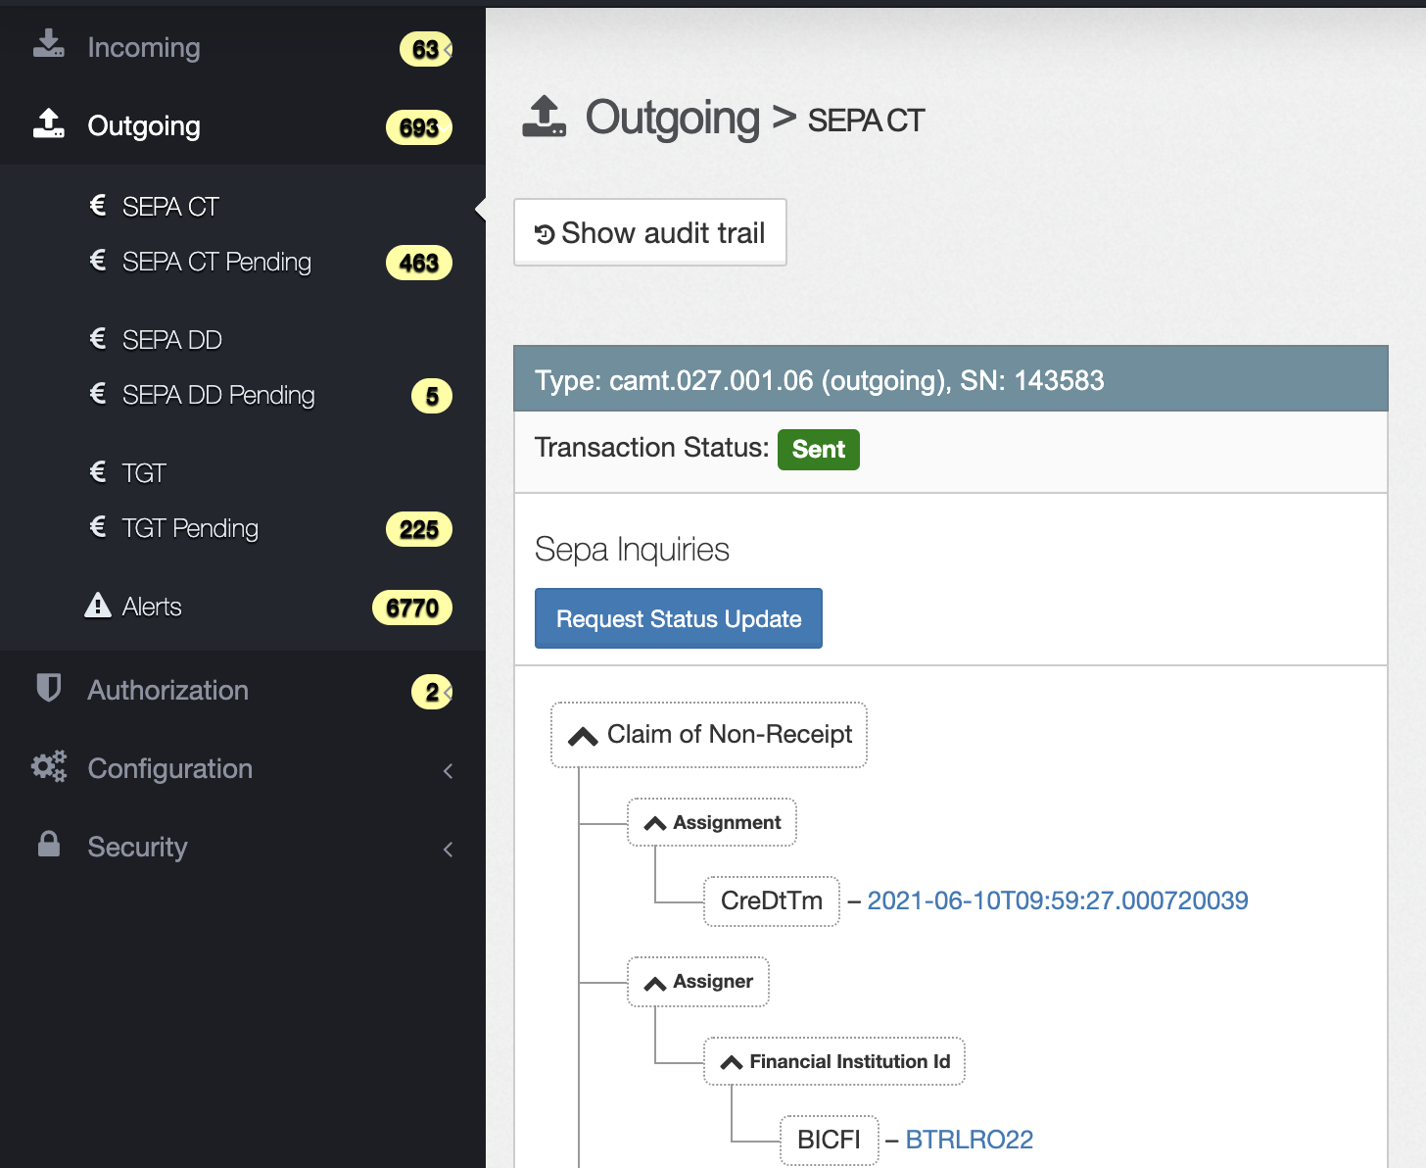Click the CreDtTm timestamp value

click(x=1057, y=900)
